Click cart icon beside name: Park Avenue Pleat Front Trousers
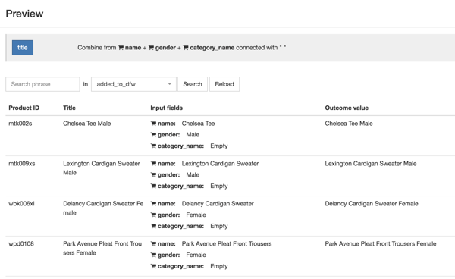The image size is (455, 279). (x=153, y=244)
